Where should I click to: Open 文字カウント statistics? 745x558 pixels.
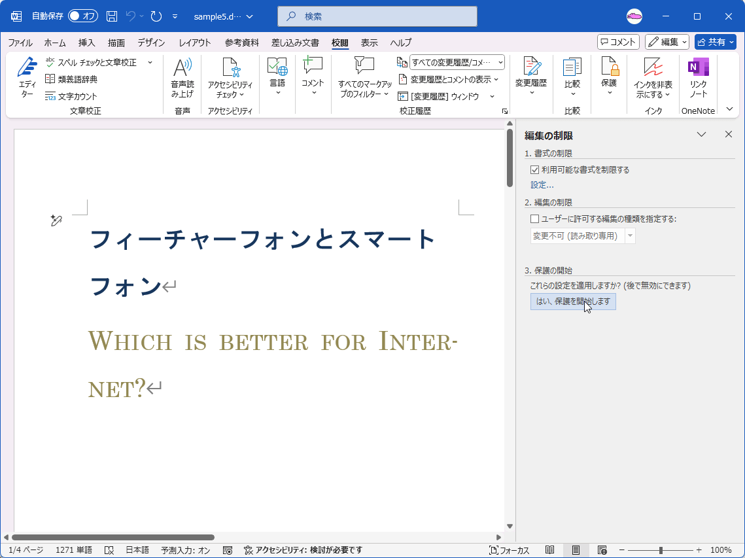71,96
